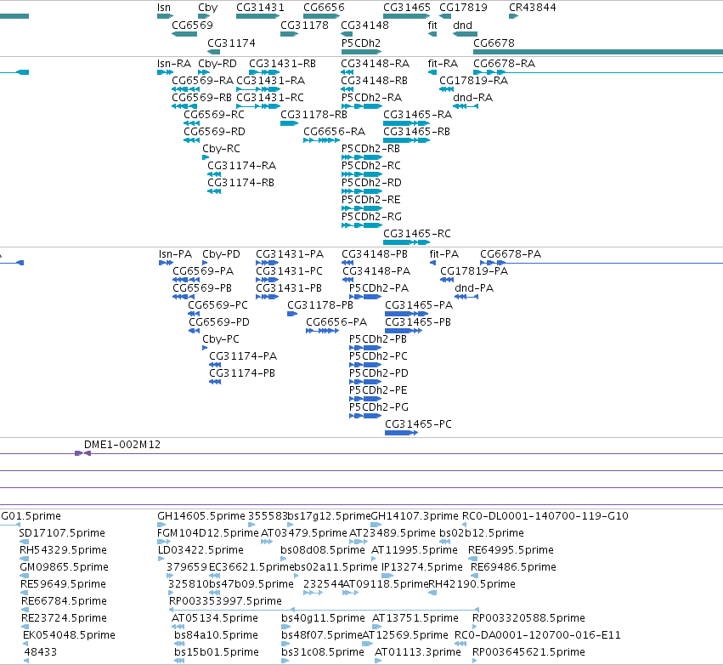
Task: Click the DME1-002M12 clone label
Action: pyautogui.click(x=122, y=445)
